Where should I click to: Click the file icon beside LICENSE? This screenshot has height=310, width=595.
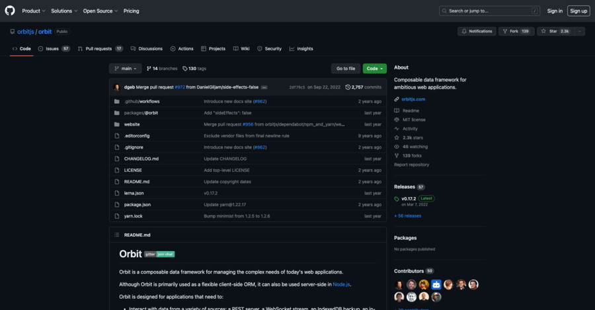pos(117,171)
